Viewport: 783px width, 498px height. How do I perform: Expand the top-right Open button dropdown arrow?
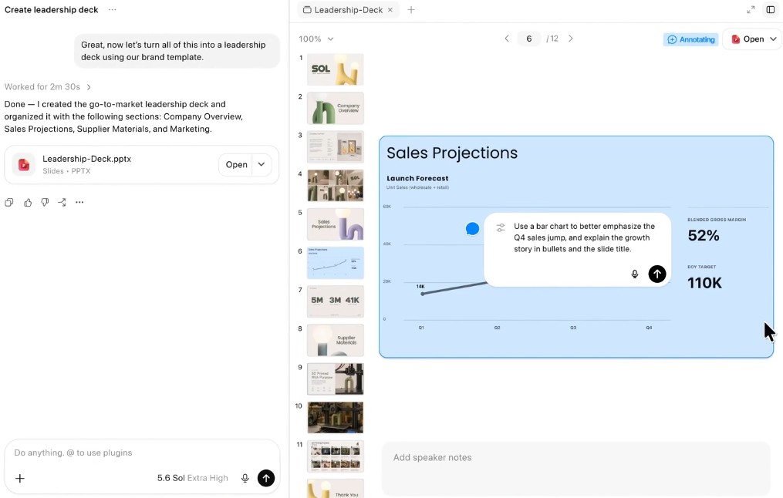point(773,39)
